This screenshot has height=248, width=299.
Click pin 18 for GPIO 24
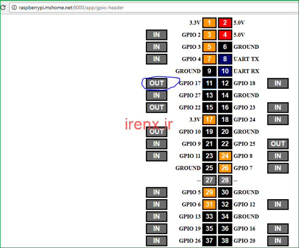(225, 120)
